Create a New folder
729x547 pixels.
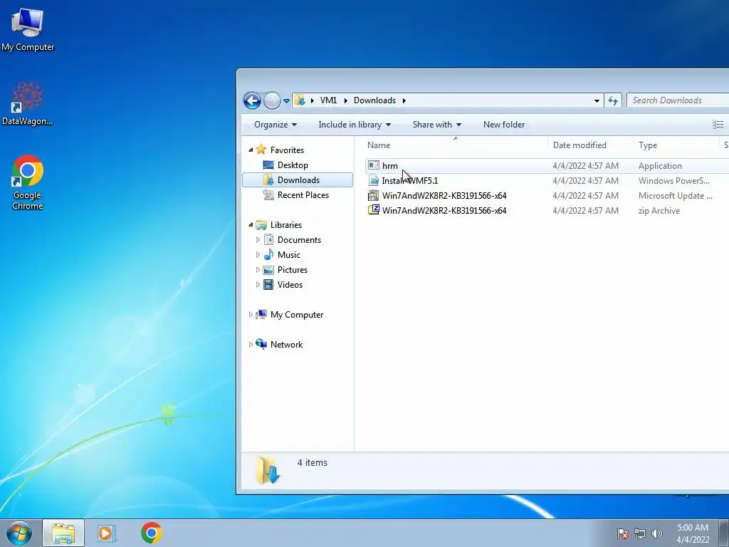pos(504,125)
